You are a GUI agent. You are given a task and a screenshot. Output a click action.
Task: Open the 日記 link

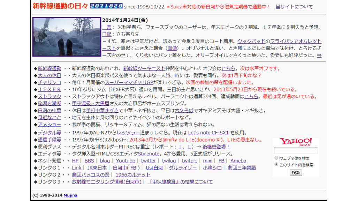coord(107,34)
